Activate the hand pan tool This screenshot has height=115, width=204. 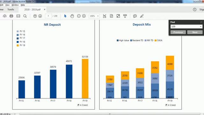72,16
